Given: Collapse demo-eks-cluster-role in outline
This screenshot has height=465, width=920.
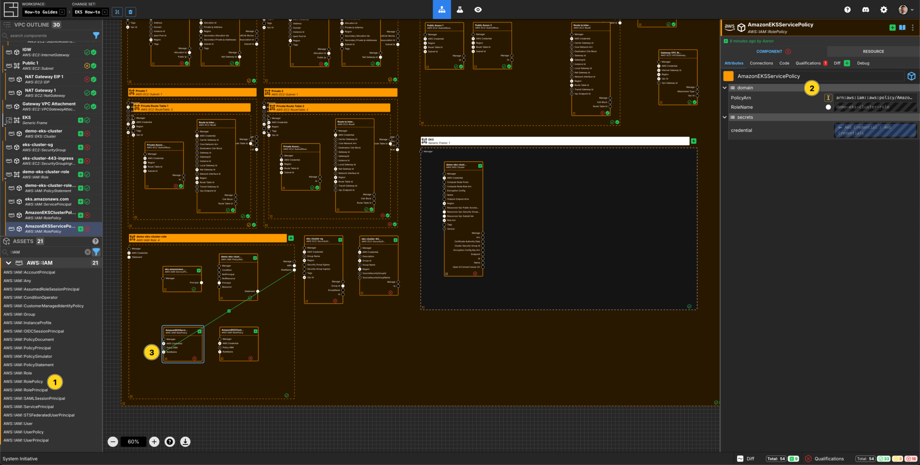Looking at the screenshot, I should coord(5,179).
